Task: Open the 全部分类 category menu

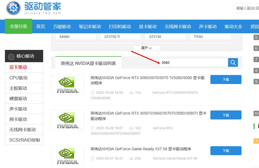Action: click(x=19, y=26)
